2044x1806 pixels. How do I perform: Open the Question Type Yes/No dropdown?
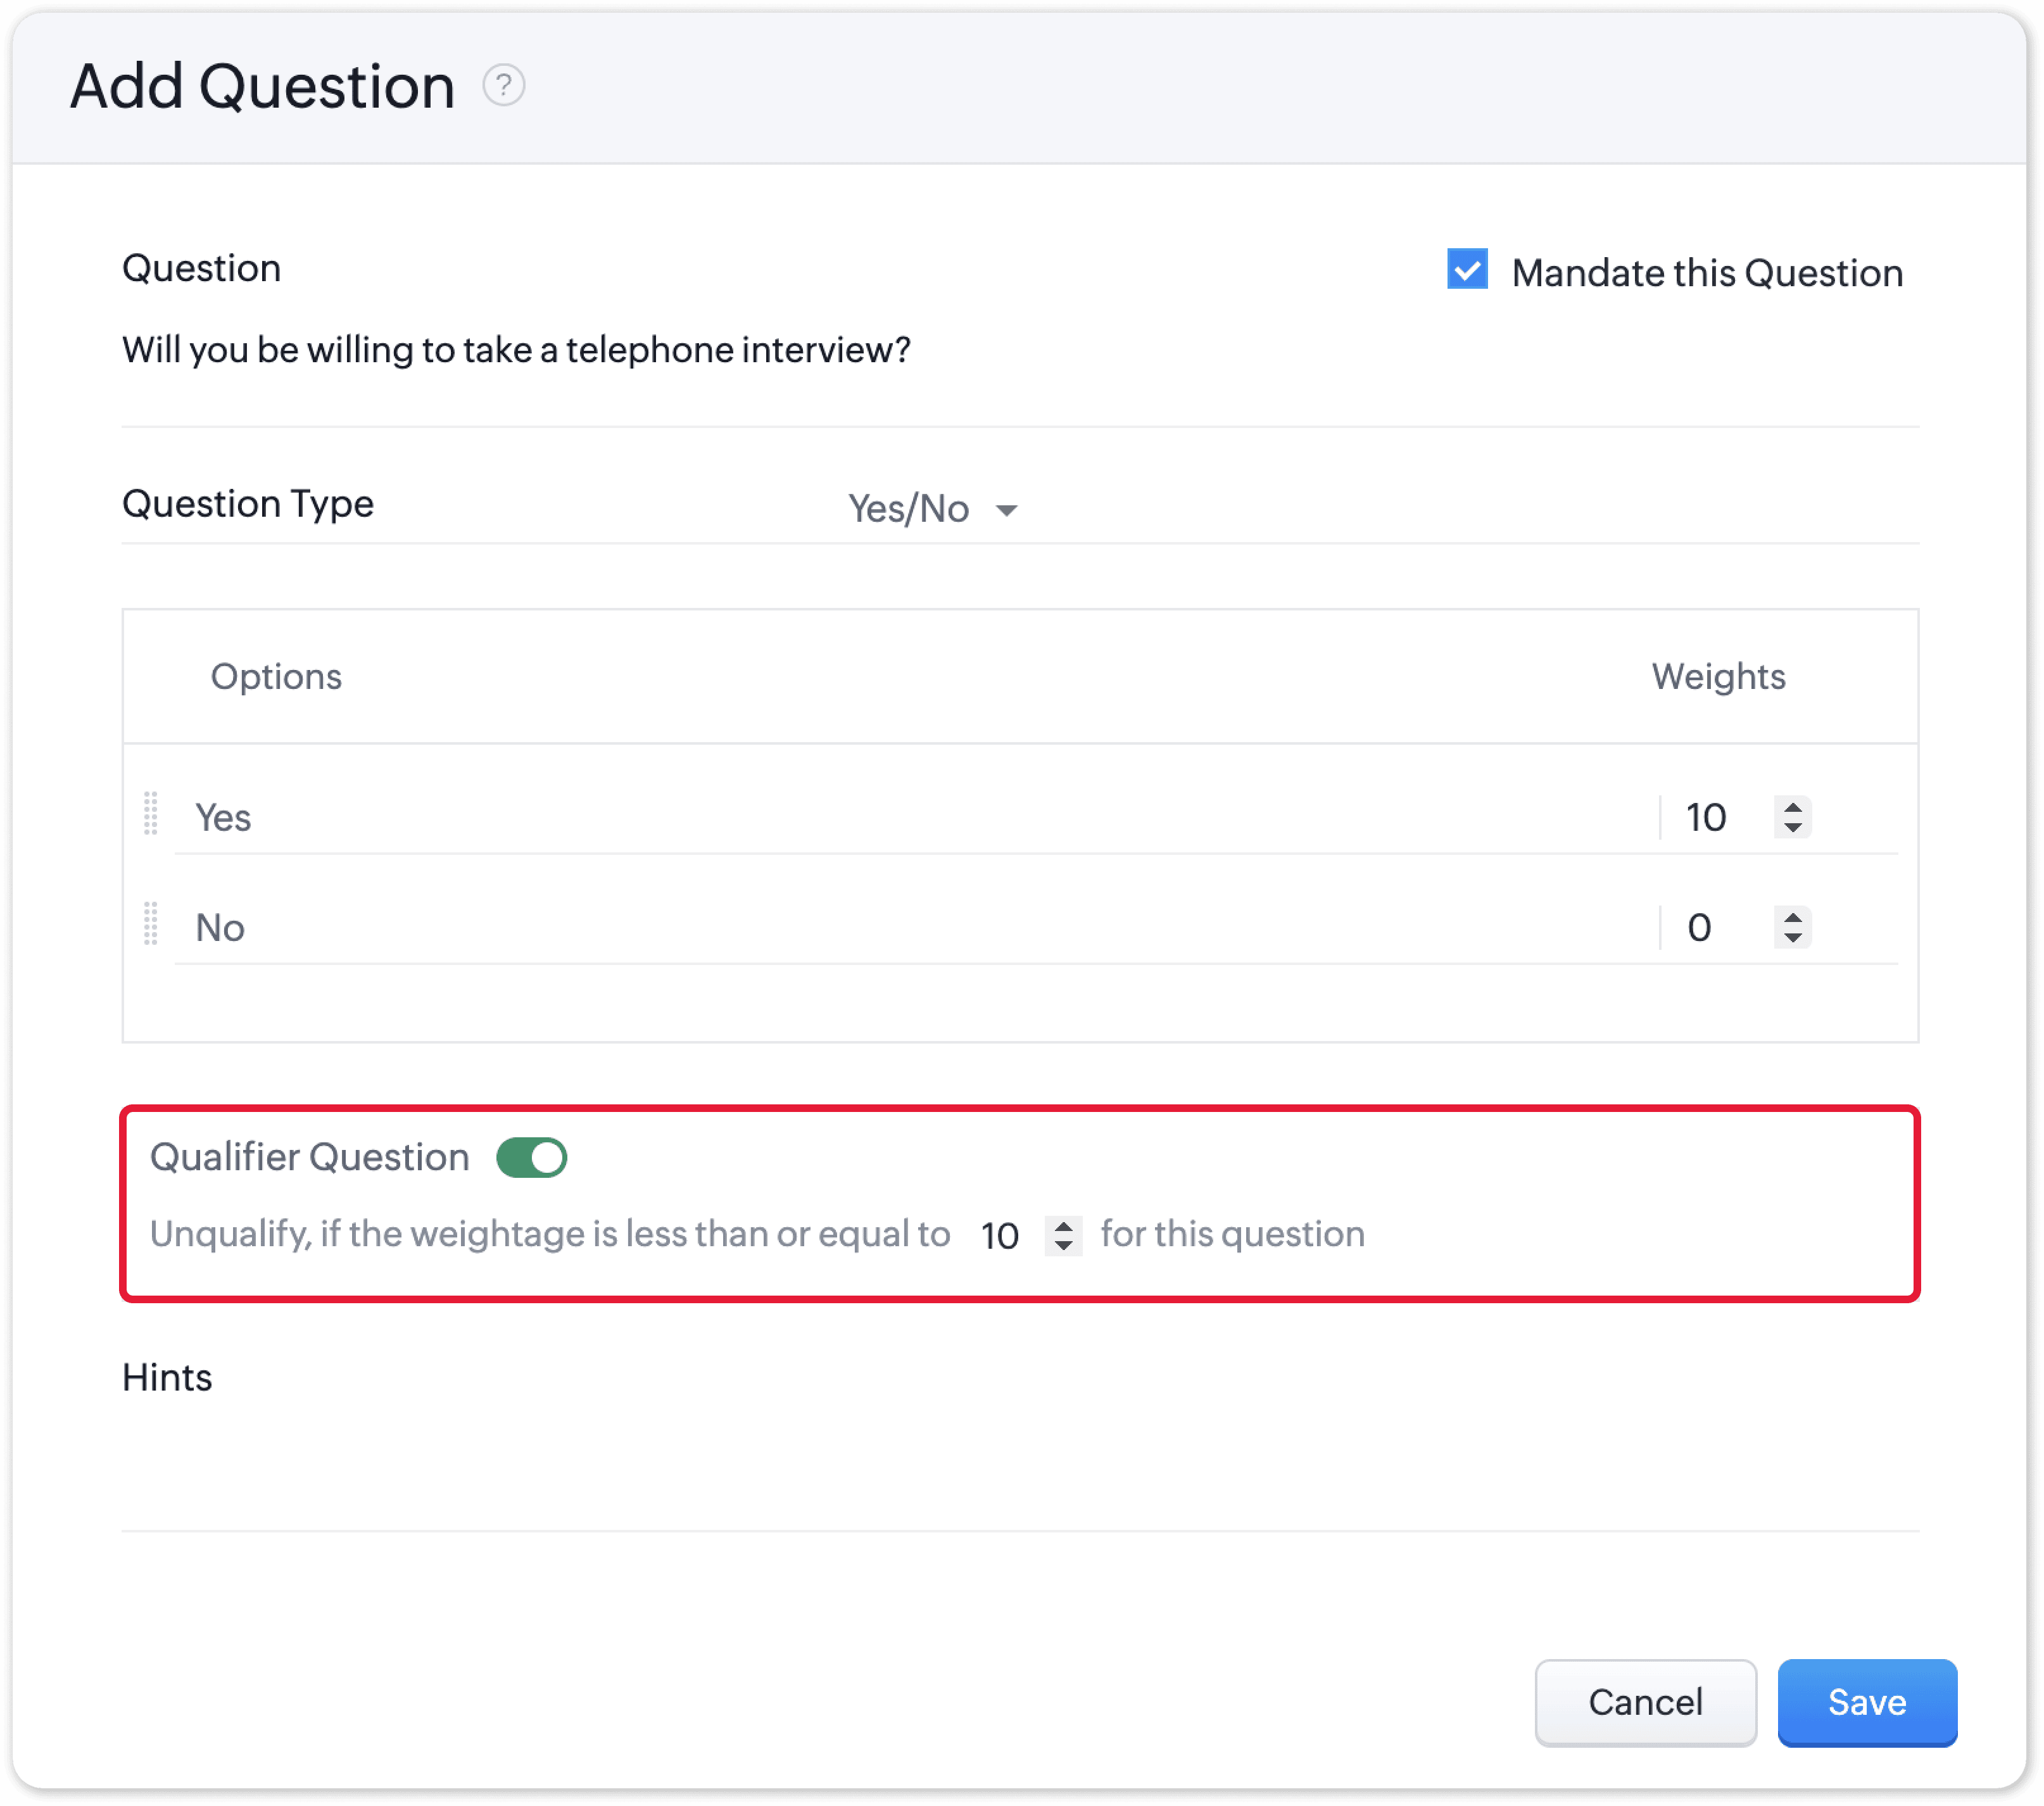908,509
